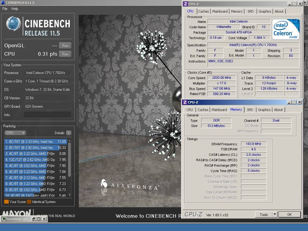Select ranking entry 8C/16T @ 3.33 GHz
The width and height of the screenshot is (308, 231).
tap(35, 142)
